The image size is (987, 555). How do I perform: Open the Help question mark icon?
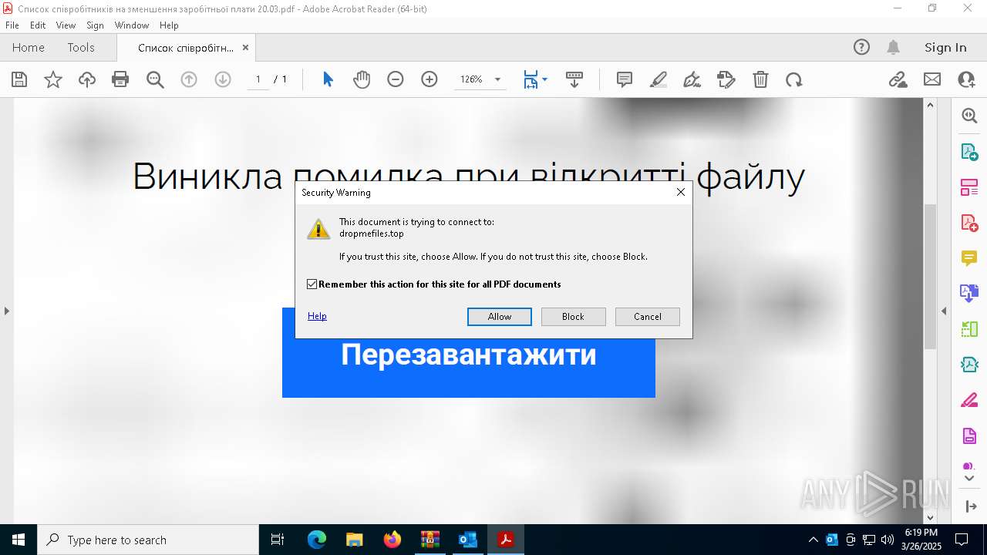tap(861, 47)
